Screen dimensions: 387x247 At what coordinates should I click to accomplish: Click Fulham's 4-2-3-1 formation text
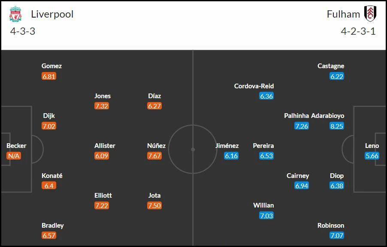pyautogui.click(x=358, y=31)
